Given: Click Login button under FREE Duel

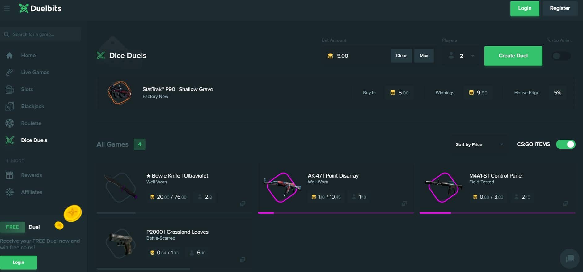Looking at the screenshot, I should (x=19, y=262).
